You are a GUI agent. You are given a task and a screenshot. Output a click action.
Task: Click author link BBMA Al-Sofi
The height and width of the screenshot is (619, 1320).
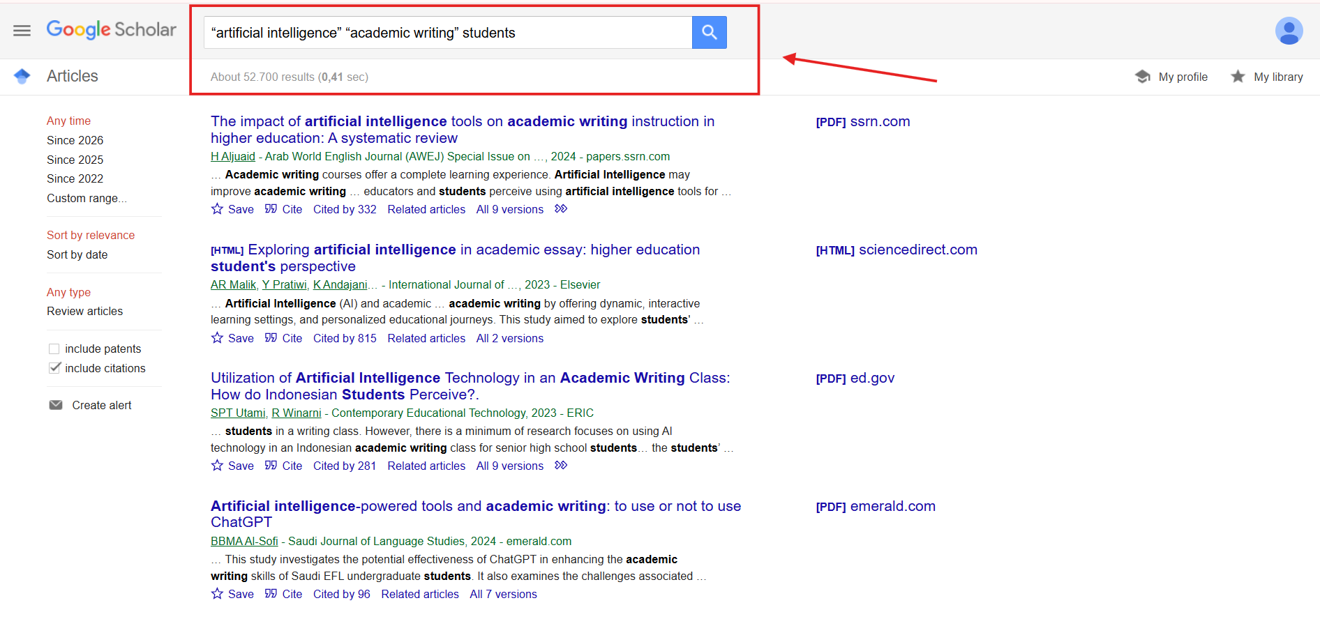244,541
